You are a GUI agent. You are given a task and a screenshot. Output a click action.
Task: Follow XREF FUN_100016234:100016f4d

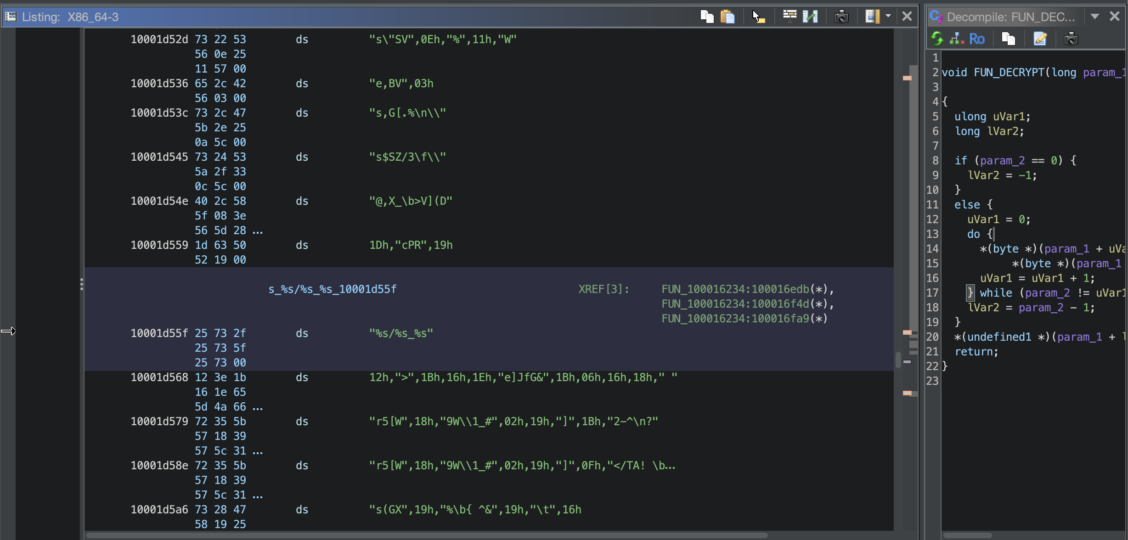735,304
